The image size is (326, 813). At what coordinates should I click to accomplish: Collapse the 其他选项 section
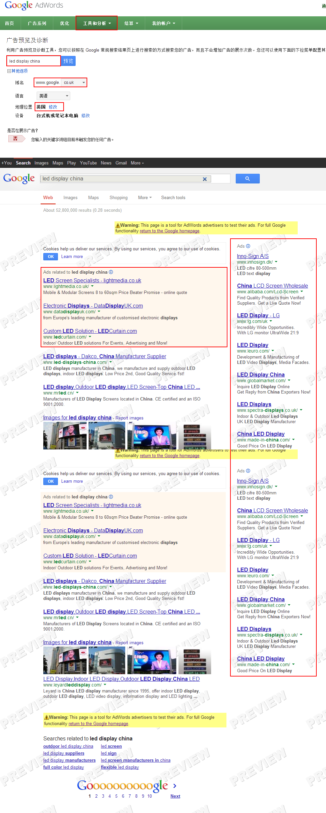point(18,71)
